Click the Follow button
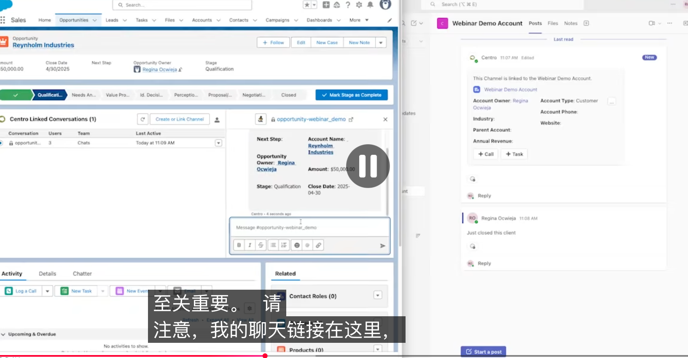Viewport: 688px width, 358px height. (x=273, y=43)
